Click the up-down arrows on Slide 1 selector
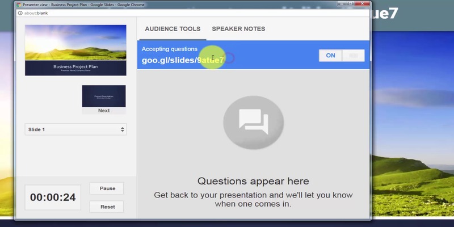The height and width of the screenshot is (227, 454). 122,129
